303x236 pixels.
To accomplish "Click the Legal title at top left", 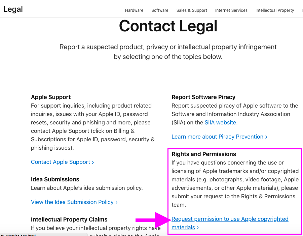I will [x=13, y=9].
